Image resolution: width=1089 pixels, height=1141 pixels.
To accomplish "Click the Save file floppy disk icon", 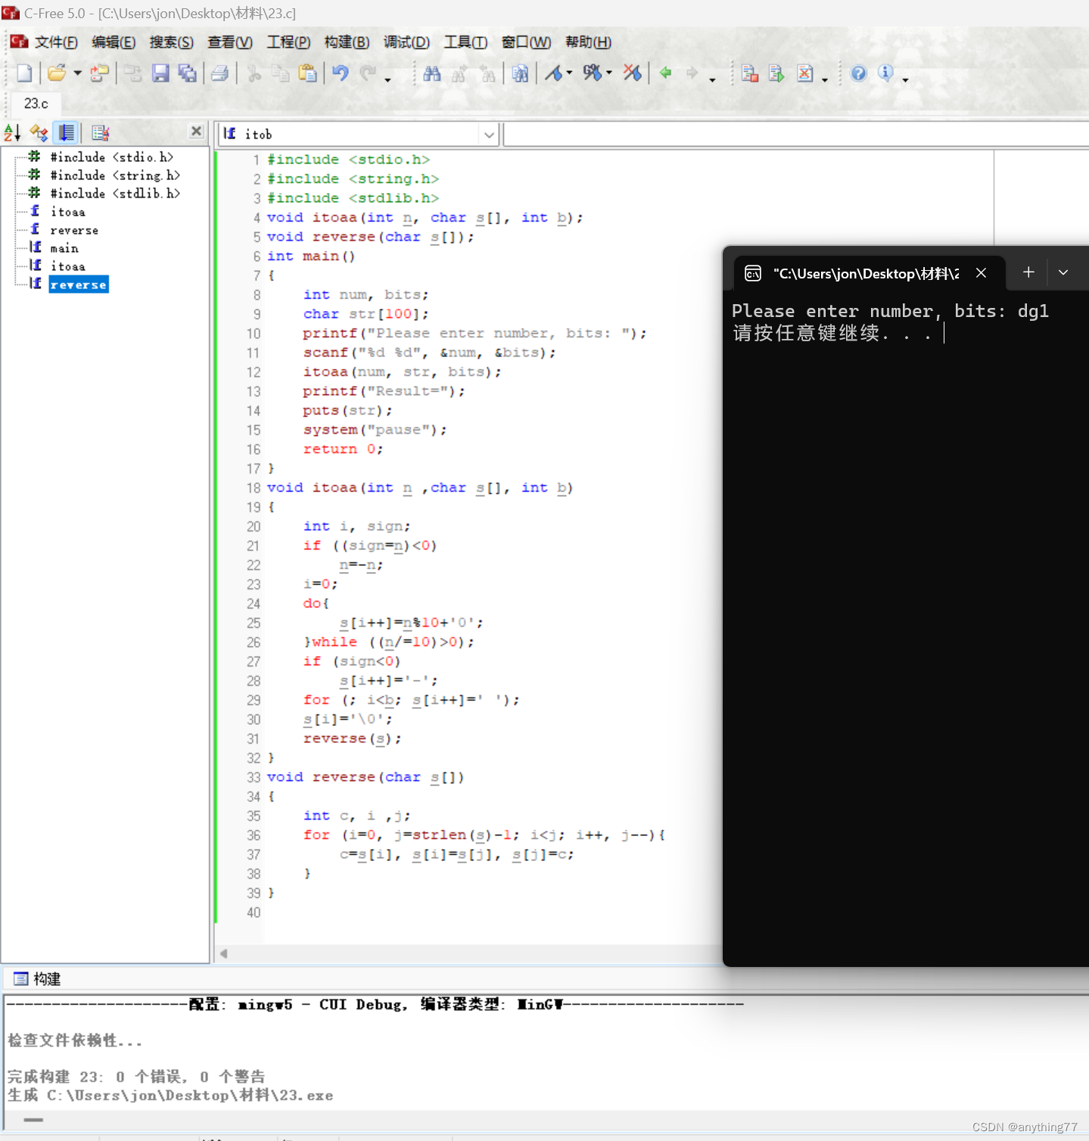I will [160, 73].
